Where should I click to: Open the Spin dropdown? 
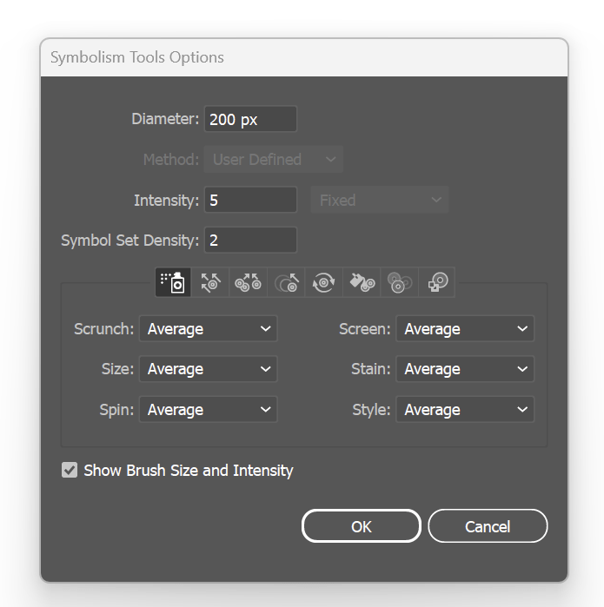coord(209,409)
